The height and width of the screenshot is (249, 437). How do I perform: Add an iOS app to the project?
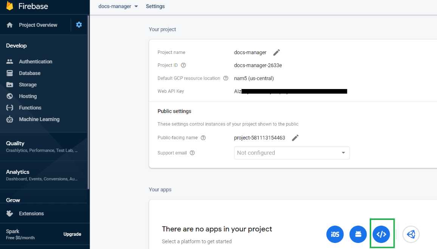335,234
